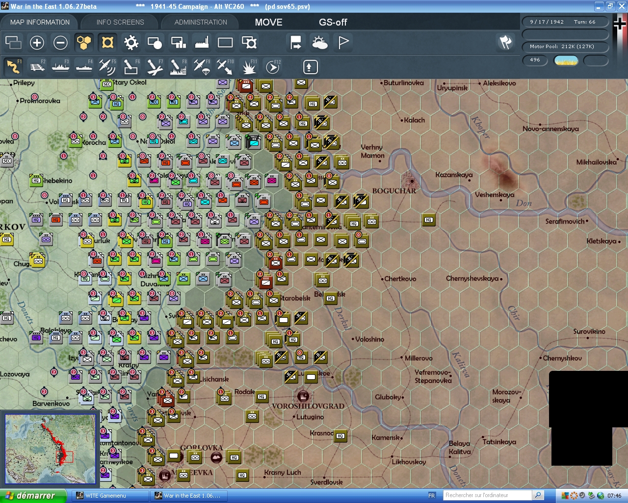Toggle the highlighted unit counters display

[x=107, y=43]
